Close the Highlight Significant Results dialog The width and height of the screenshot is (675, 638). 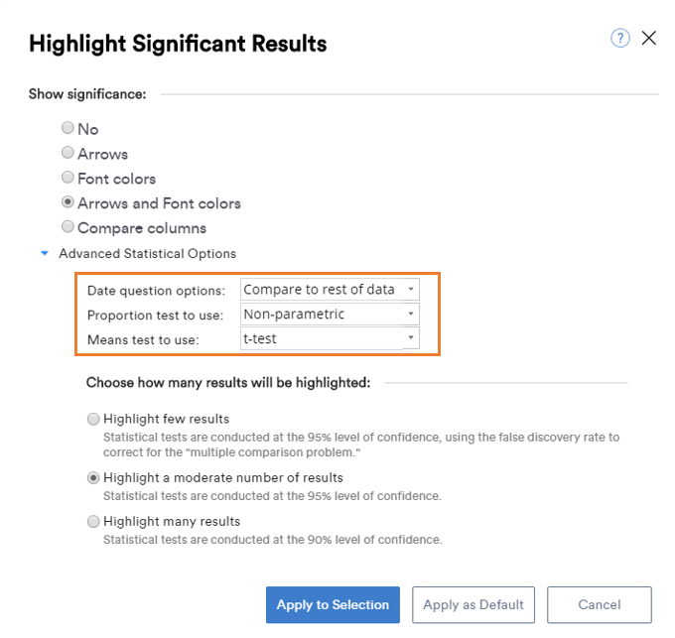point(649,38)
